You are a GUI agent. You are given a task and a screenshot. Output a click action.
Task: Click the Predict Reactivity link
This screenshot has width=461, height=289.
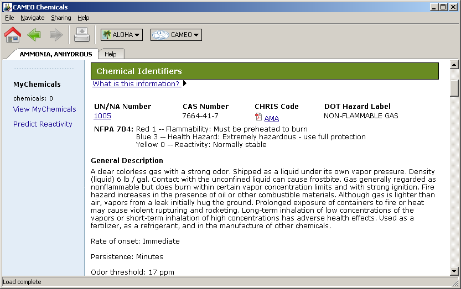[43, 124]
